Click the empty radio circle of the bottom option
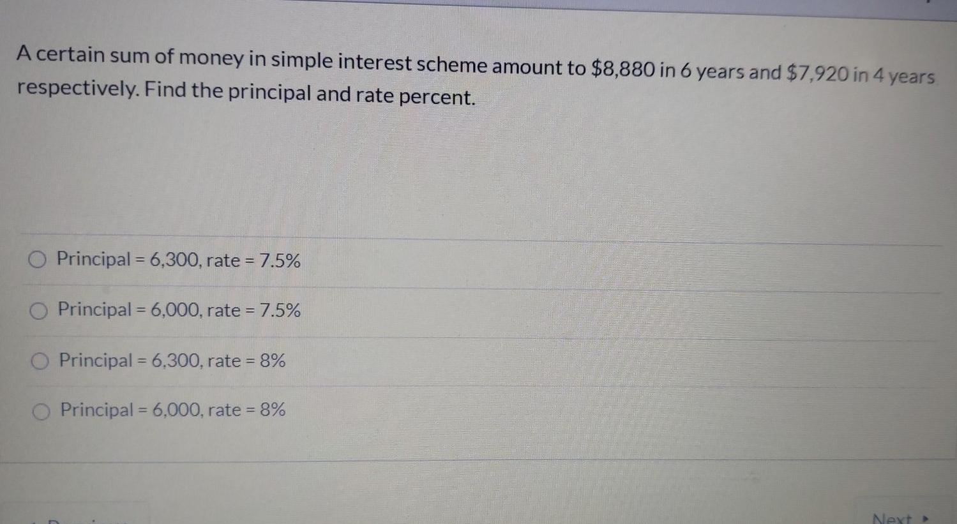The image size is (957, 524). 40,410
